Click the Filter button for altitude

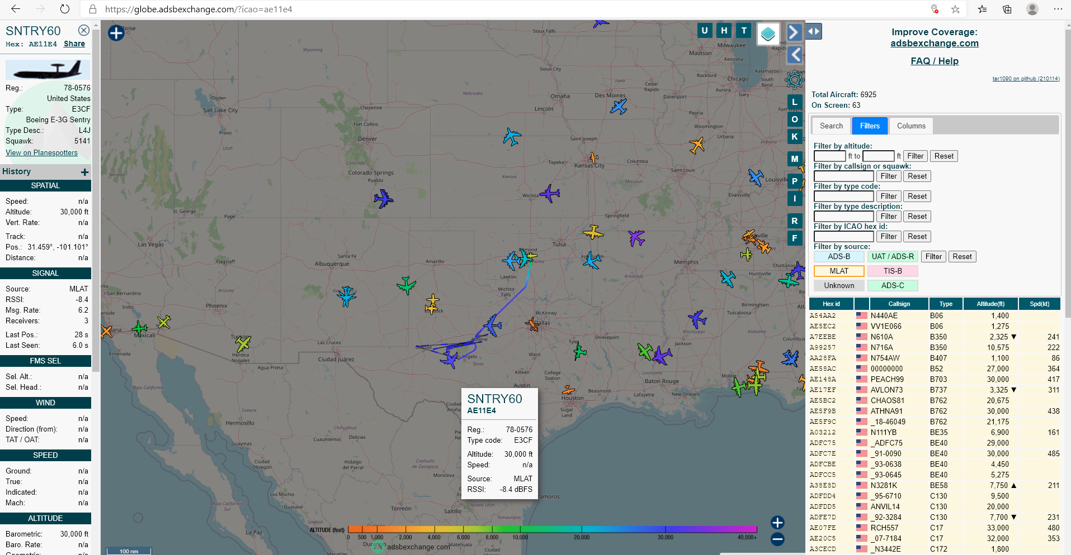click(916, 156)
